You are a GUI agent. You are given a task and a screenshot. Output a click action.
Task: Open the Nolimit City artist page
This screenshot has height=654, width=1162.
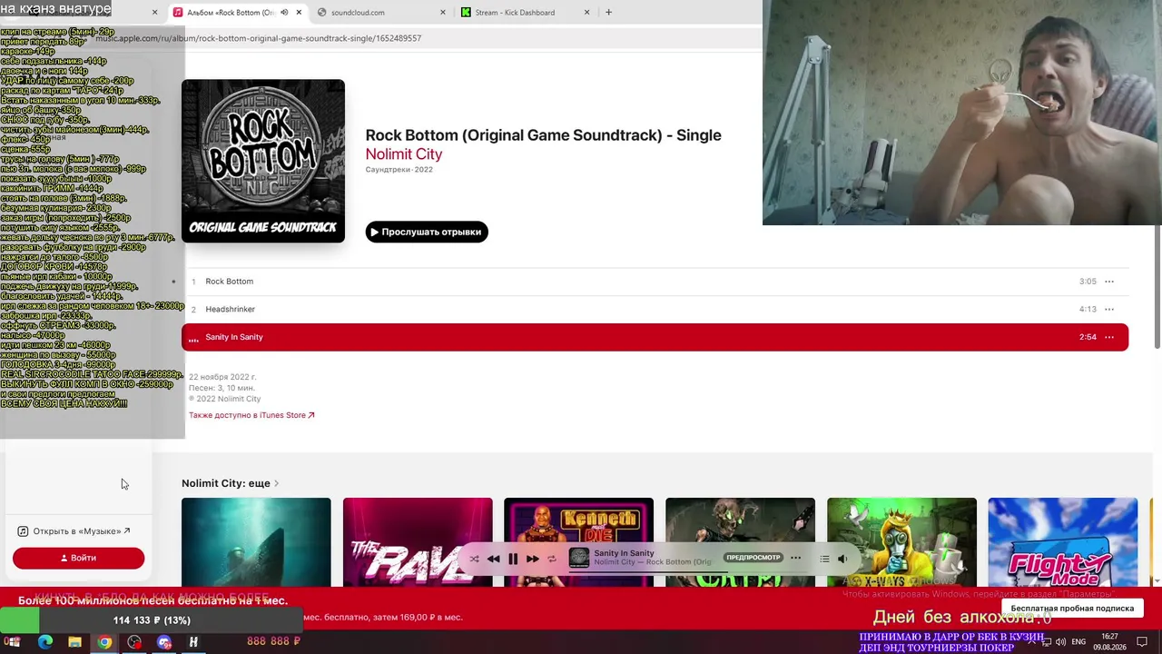tap(404, 154)
